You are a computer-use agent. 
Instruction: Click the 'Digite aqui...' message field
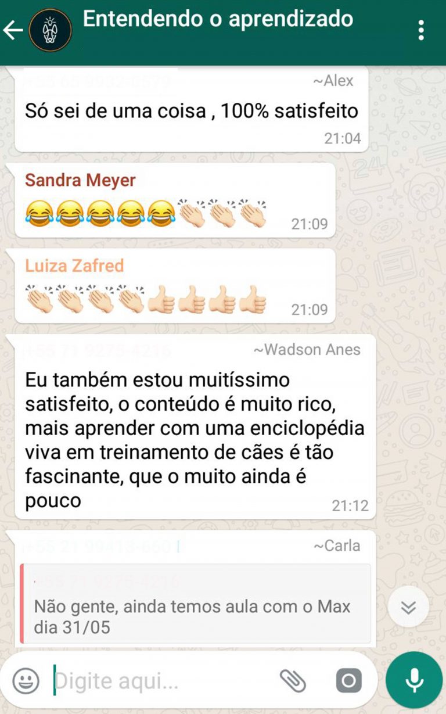(x=163, y=680)
